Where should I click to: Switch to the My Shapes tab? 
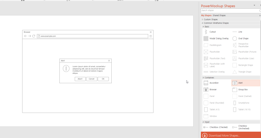point(206,15)
